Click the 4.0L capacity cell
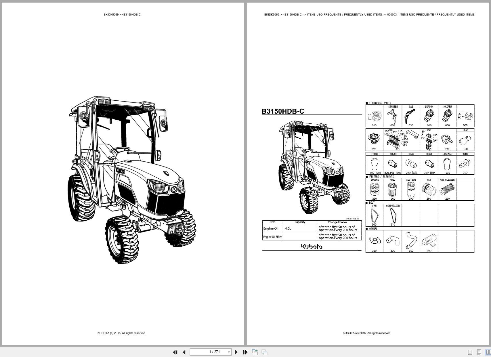The height and width of the screenshot is (357, 491). click(288, 228)
